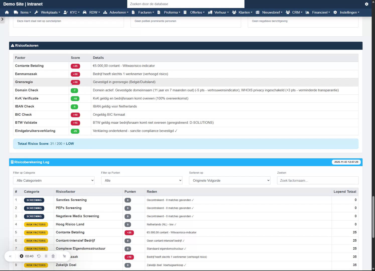Open the Adverteren menu
375x271 pixels.
(x=119, y=12)
